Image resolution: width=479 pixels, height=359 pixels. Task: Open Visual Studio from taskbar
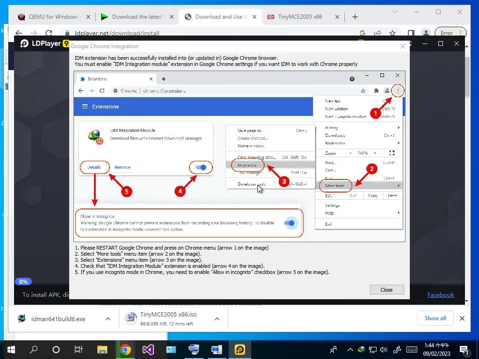[x=148, y=350]
